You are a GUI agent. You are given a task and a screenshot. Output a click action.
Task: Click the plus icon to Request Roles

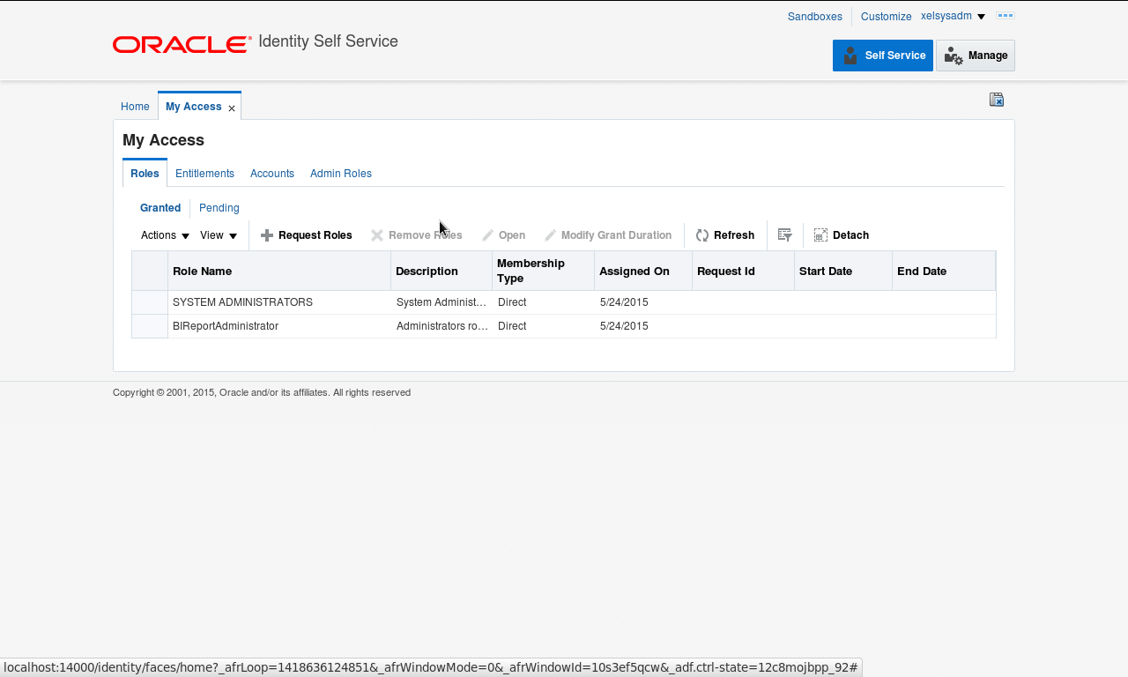[265, 235]
